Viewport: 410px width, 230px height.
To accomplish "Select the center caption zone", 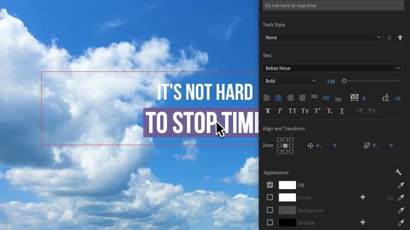I will coord(285,146).
